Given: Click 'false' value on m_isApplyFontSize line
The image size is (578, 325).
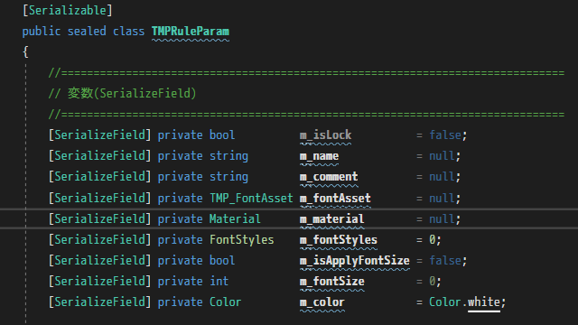Looking at the screenshot, I should click(445, 261).
